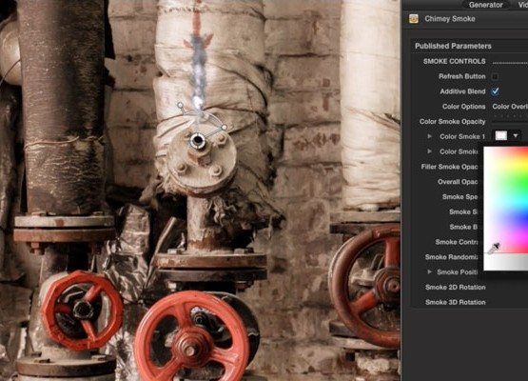
Task: Expand the Color Smoke 1 disclosure triangle
Action: 429,136
